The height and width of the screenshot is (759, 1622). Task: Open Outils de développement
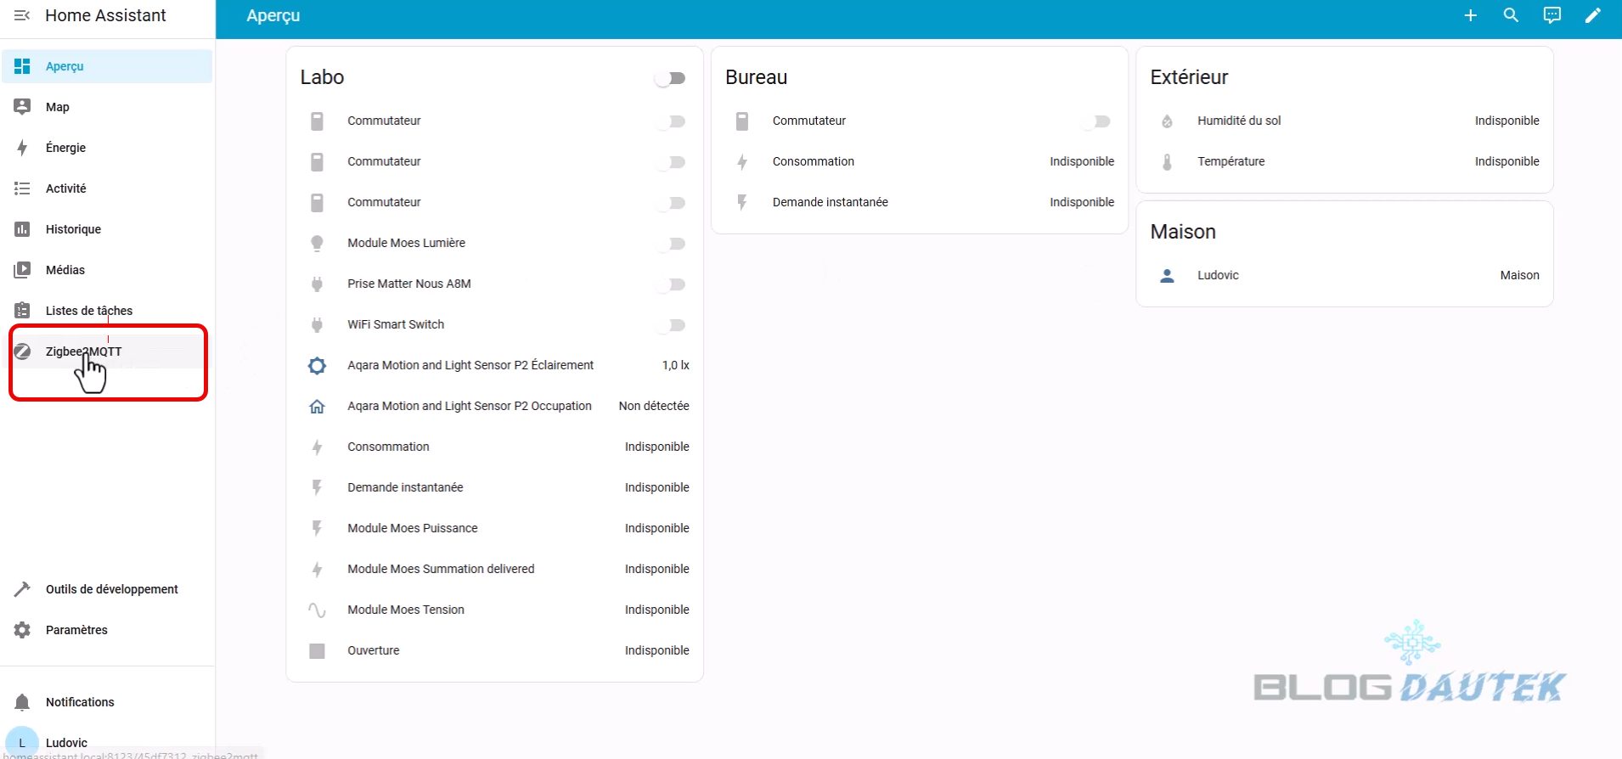click(x=111, y=589)
